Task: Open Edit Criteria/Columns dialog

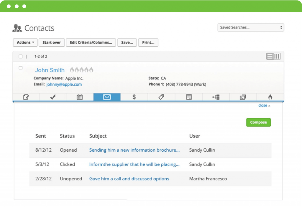Action: (91, 42)
